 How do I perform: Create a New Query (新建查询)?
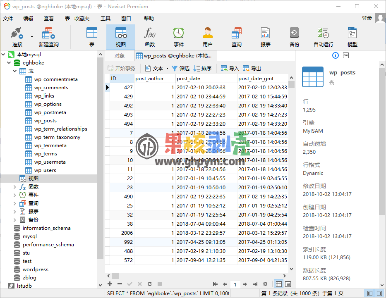click(48, 37)
